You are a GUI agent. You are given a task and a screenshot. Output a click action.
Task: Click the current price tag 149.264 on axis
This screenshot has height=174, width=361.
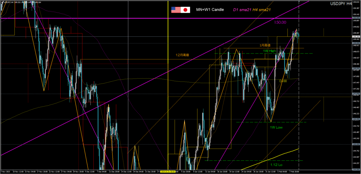click(x=355, y=36)
